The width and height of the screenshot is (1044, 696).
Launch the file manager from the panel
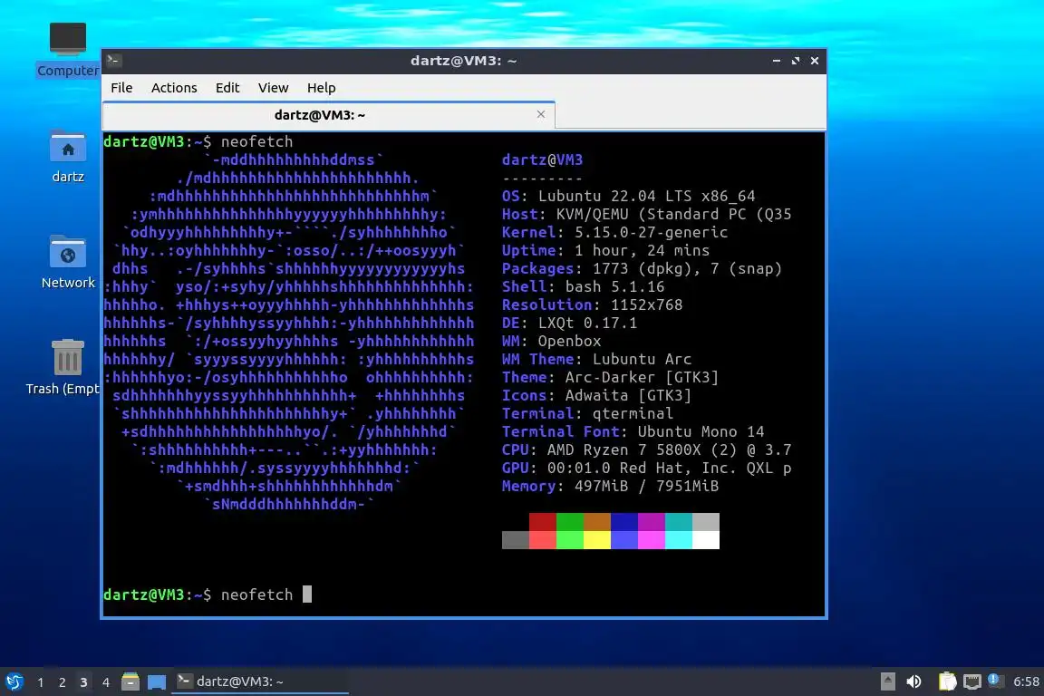tap(130, 681)
